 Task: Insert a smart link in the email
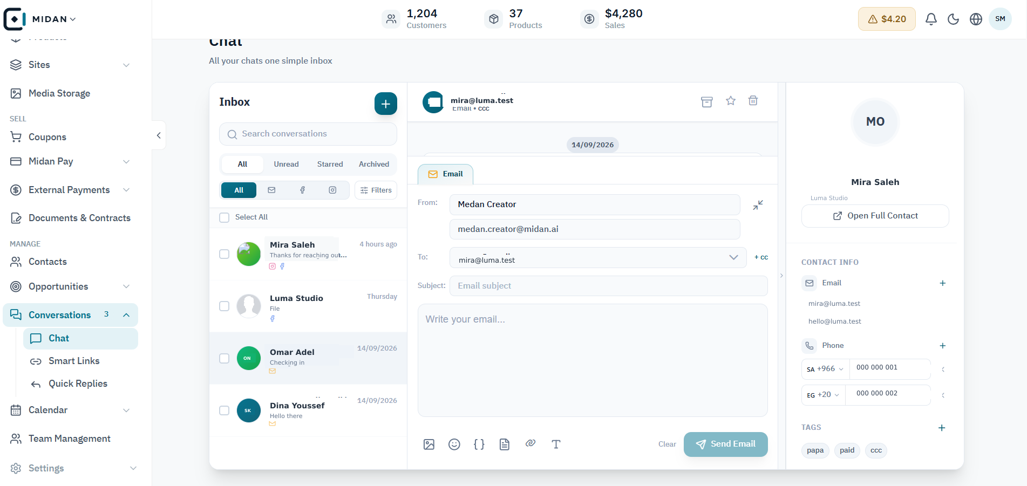click(530, 443)
